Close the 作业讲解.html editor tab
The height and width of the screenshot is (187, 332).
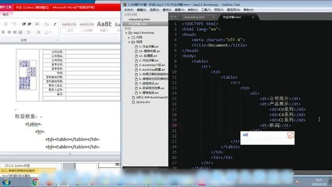point(253,17)
